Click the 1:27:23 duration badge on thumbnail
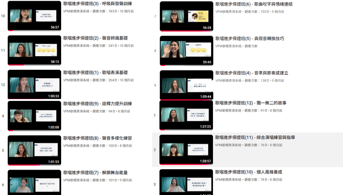Screen dimensions: 343x195 tap(205, 127)
